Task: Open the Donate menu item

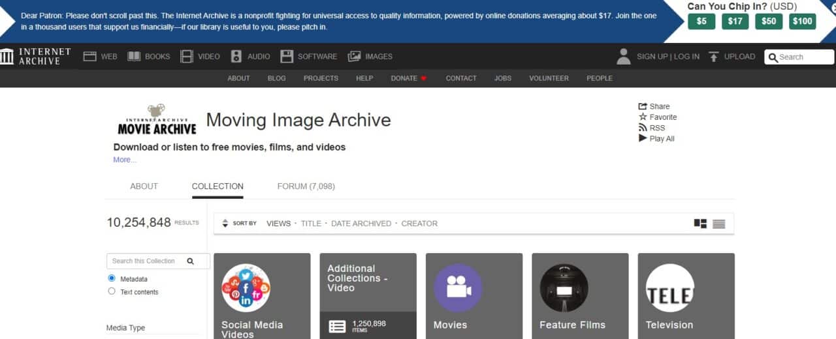Action: point(409,78)
